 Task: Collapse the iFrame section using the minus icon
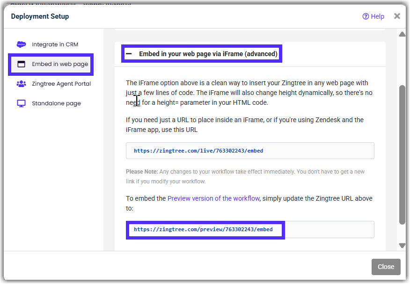point(129,54)
